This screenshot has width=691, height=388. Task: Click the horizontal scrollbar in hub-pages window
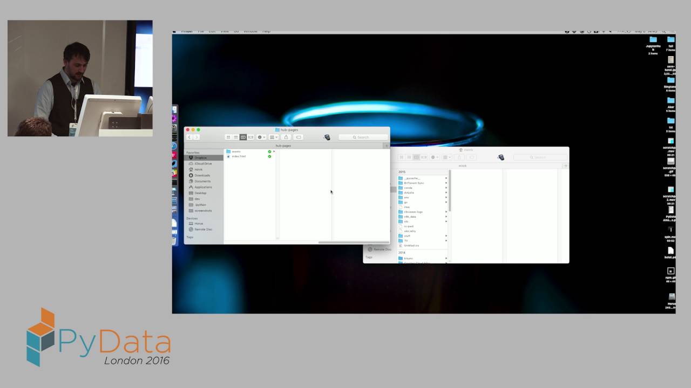click(353, 242)
